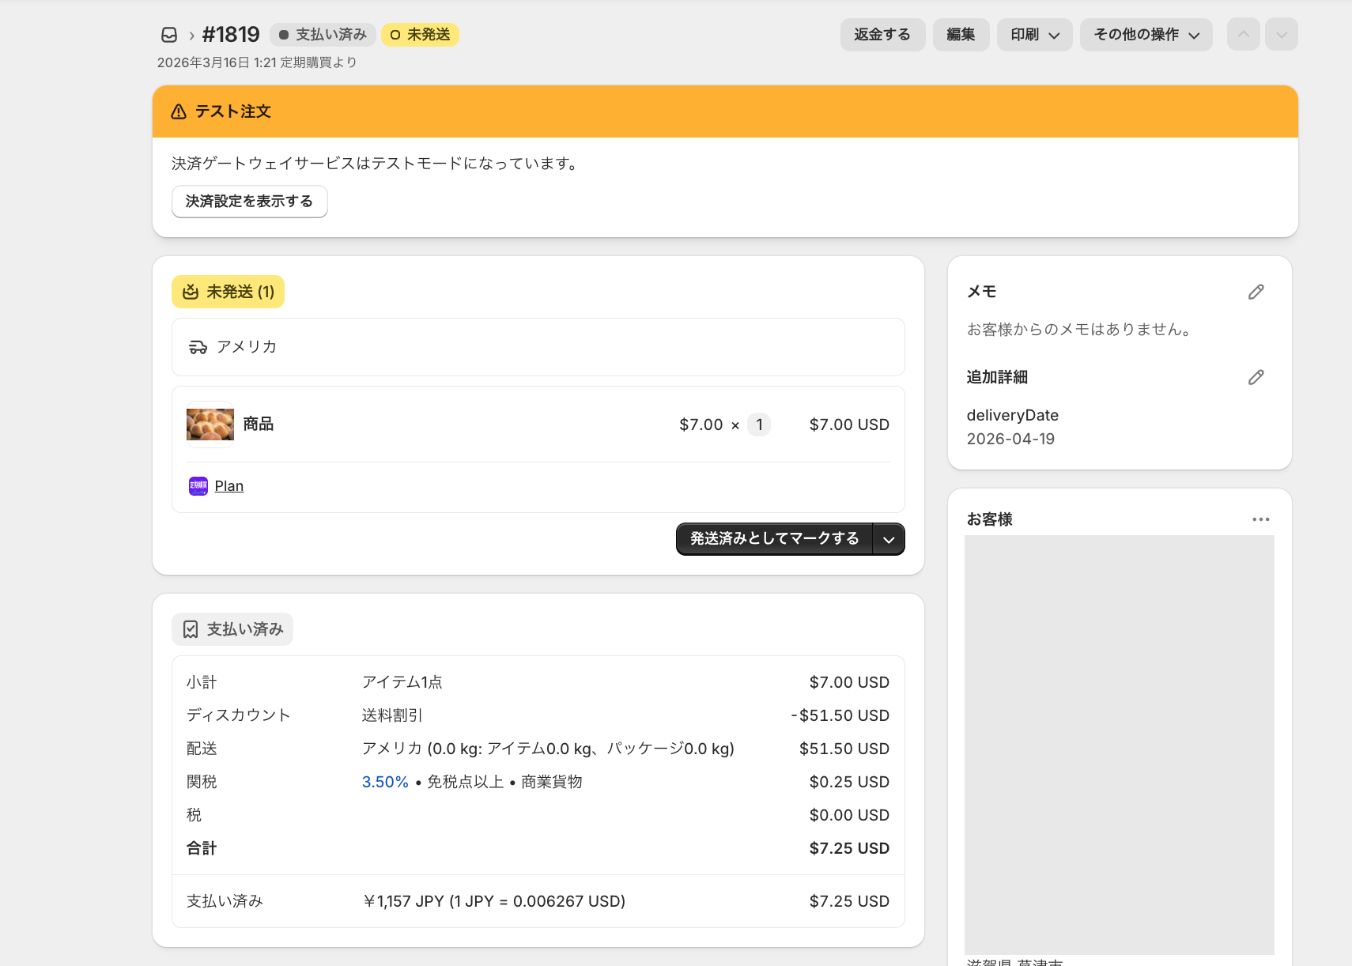Edit the メモ note with pencil icon
This screenshot has height=966, width=1352.
1256,292
